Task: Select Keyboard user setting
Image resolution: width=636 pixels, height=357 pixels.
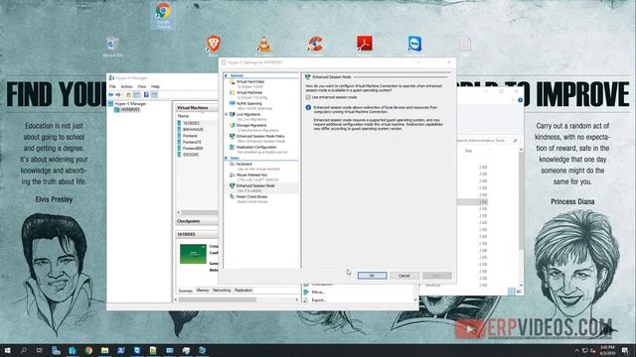Action: [x=243, y=165]
